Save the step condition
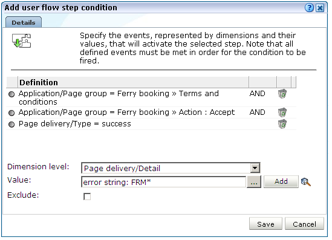Screen dimensions: 332x240 point(265,224)
